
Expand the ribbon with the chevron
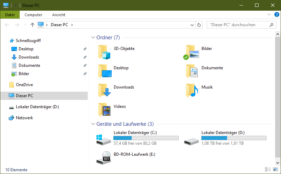[x=269, y=15]
